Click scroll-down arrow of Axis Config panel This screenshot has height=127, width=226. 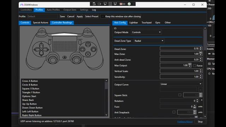tap(205, 116)
